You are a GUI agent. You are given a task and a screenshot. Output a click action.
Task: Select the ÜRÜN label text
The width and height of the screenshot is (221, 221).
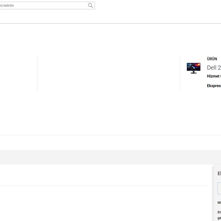point(212,59)
